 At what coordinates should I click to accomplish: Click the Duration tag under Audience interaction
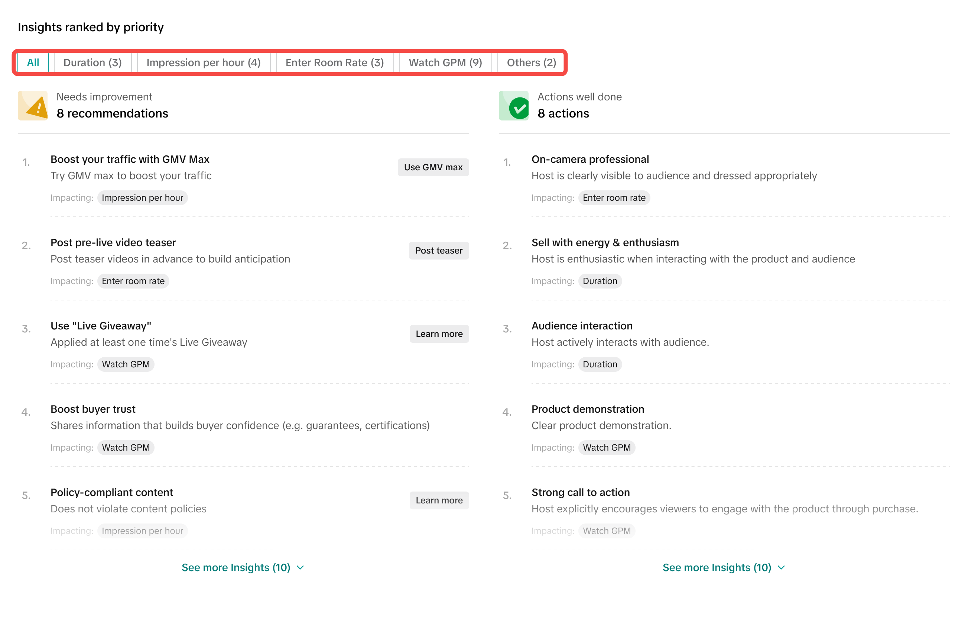pos(600,364)
